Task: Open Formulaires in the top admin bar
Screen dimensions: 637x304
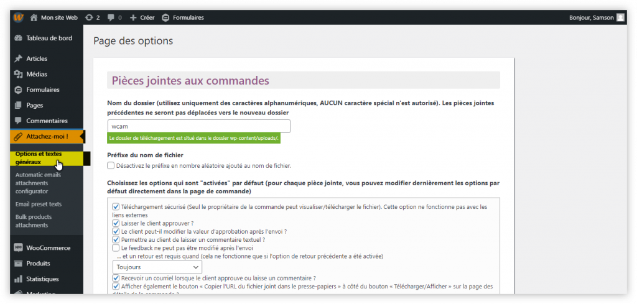Action: click(x=188, y=17)
